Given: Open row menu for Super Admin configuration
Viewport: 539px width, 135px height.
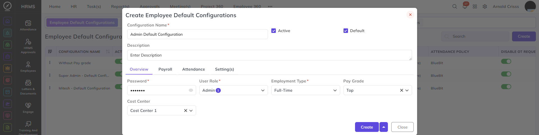Looking at the screenshot, I should coord(50,75).
